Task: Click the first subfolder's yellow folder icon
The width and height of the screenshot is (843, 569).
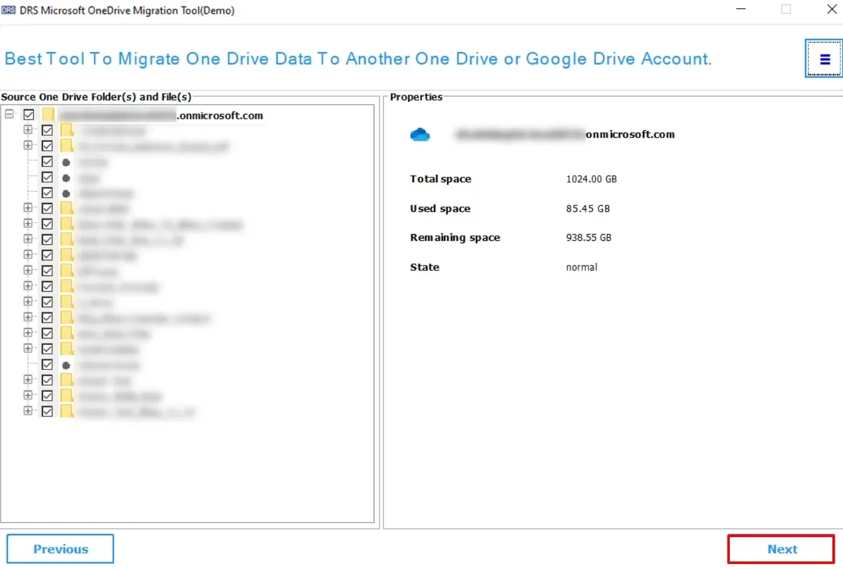Action: pos(67,130)
